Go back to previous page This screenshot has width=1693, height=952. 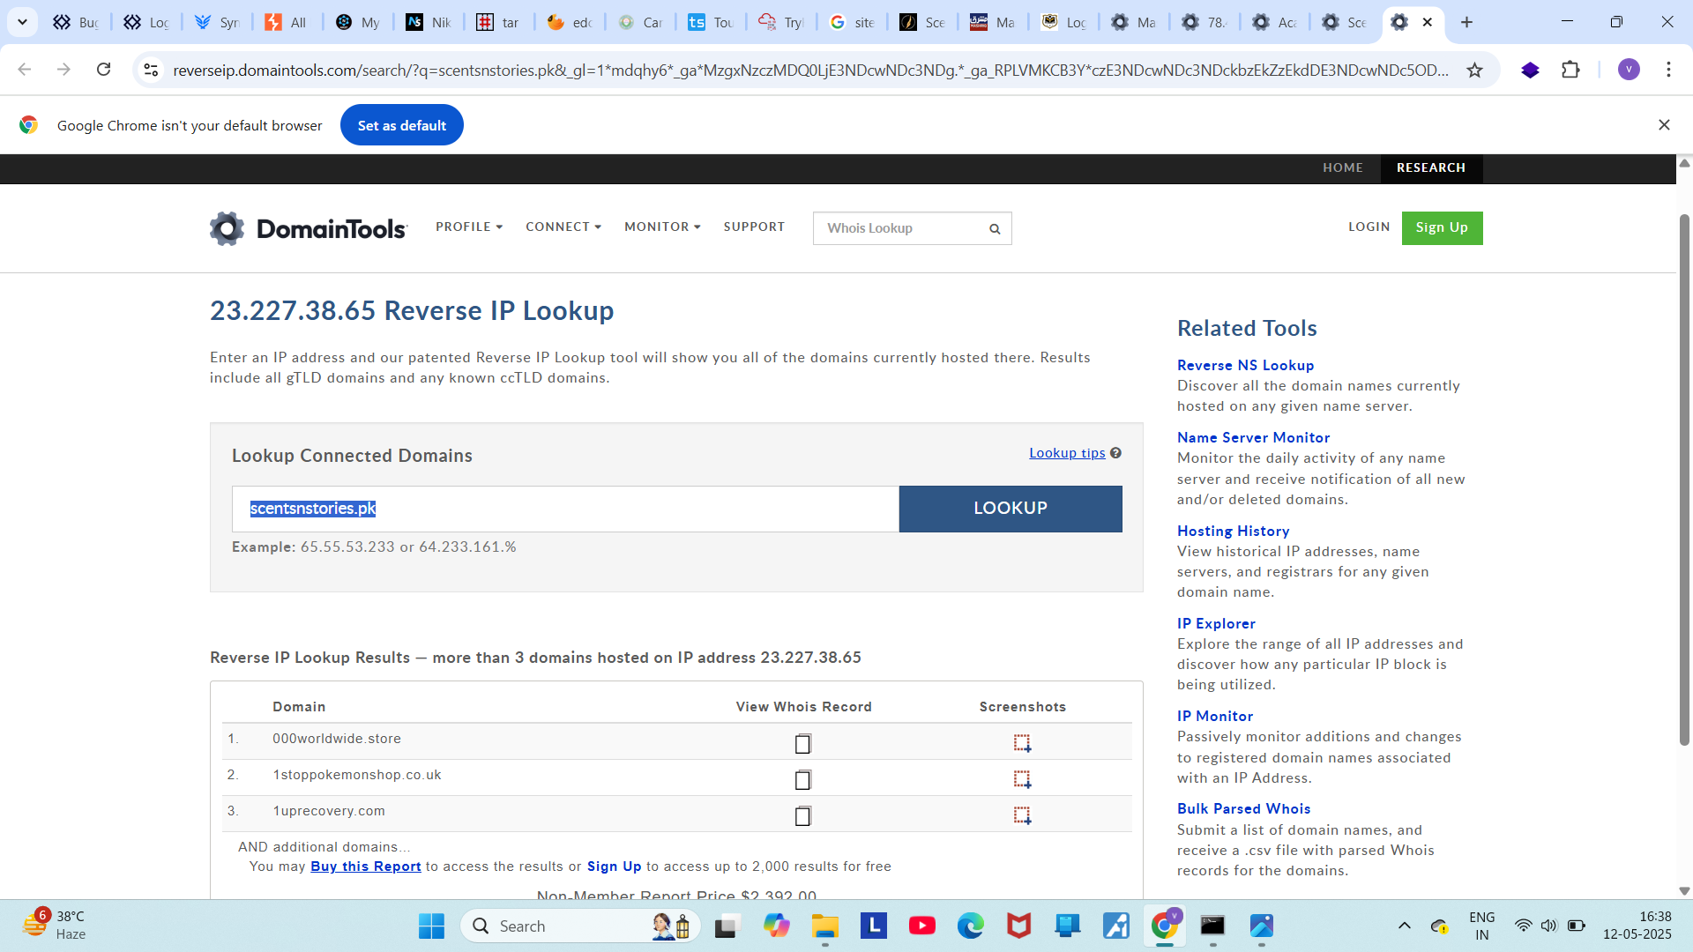pos(25,70)
